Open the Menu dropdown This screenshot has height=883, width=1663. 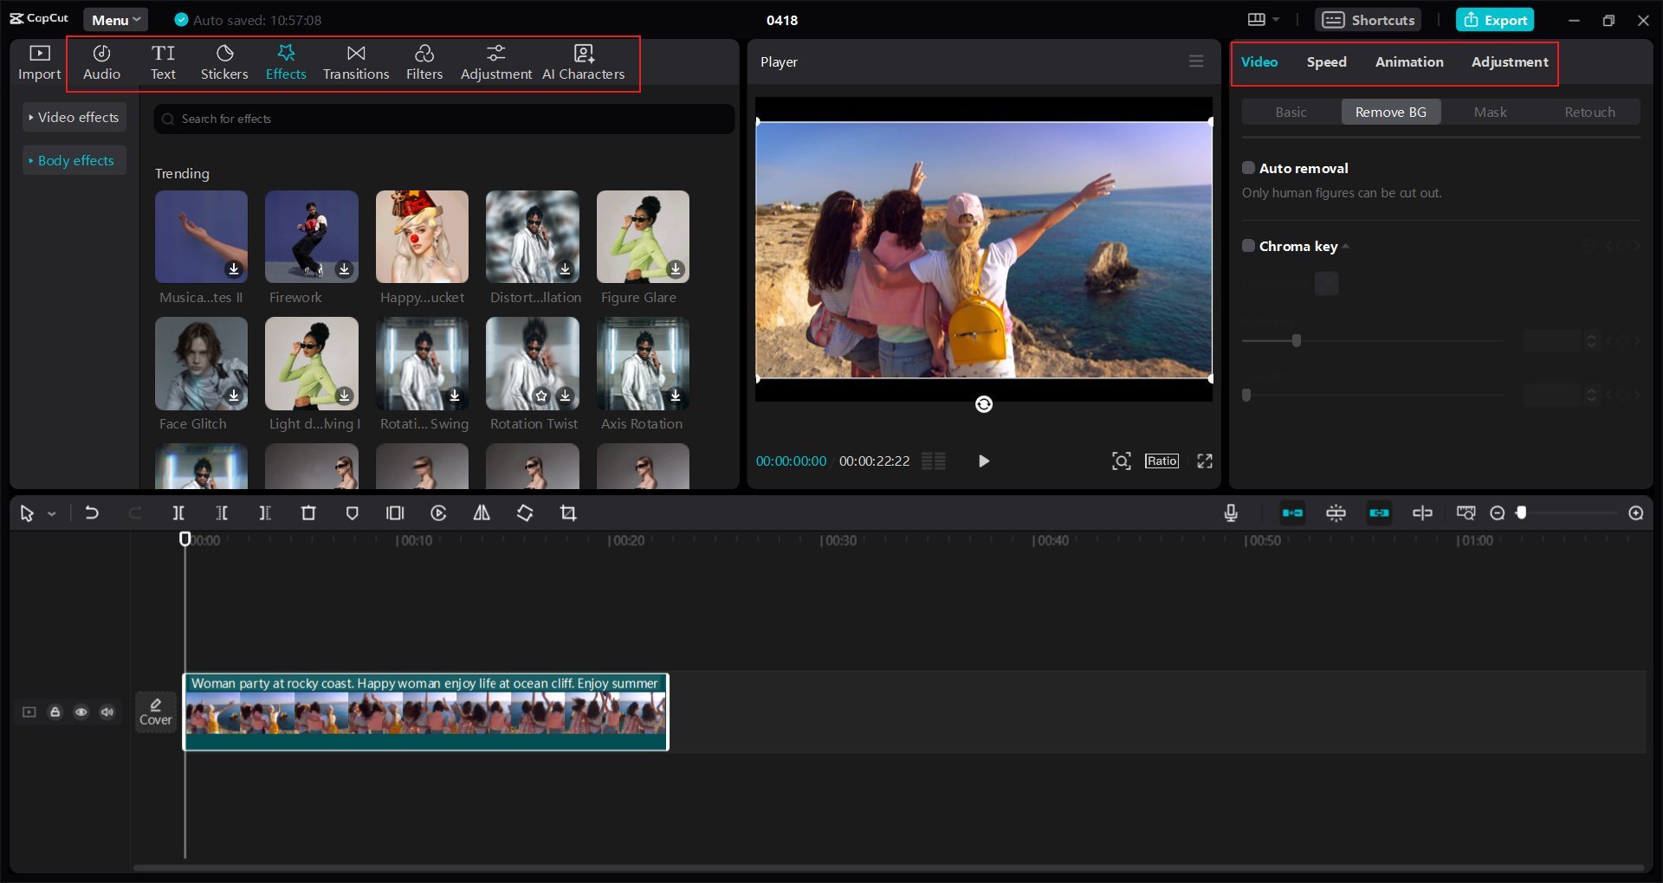tap(116, 20)
